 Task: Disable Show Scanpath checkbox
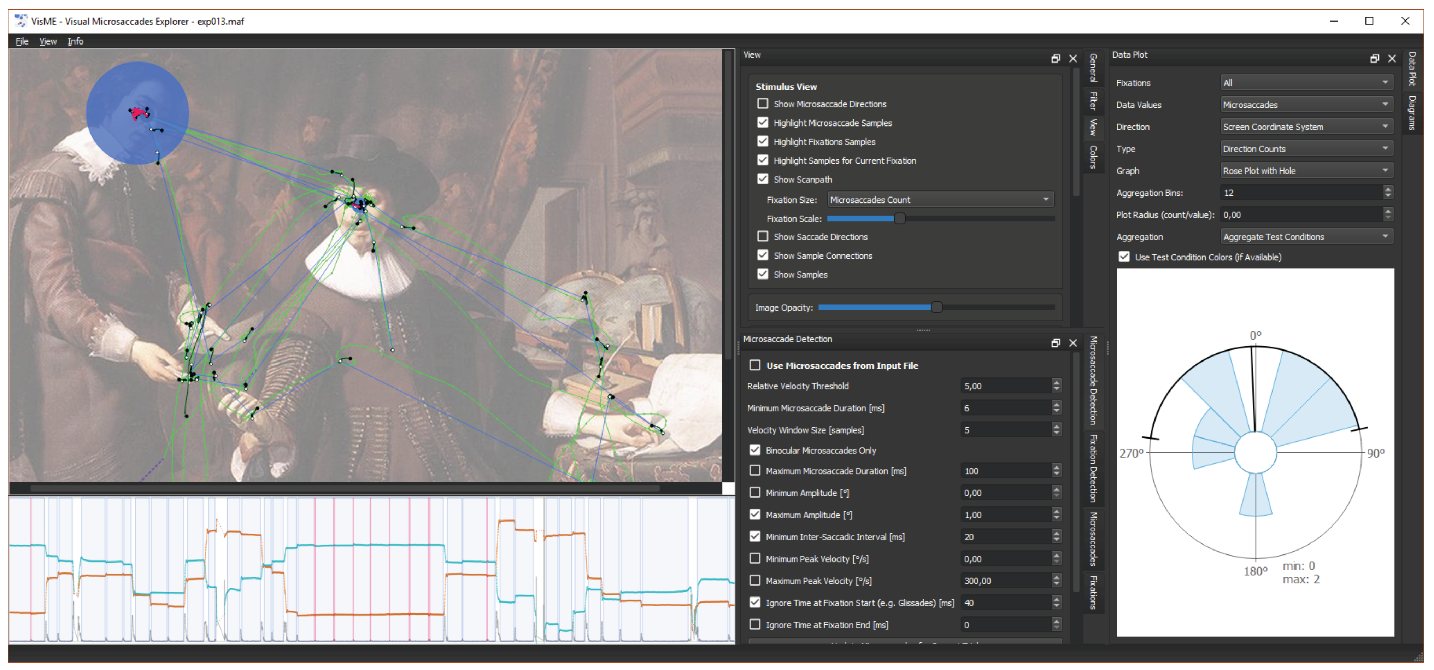(x=763, y=179)
